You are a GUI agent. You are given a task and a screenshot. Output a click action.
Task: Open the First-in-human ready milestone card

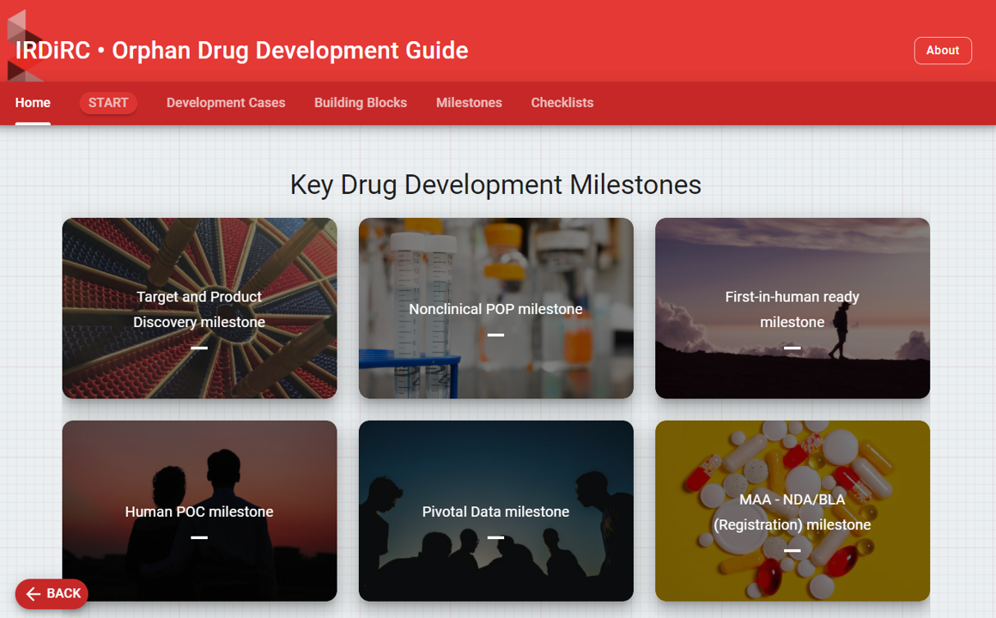click(x=793, y=308)
